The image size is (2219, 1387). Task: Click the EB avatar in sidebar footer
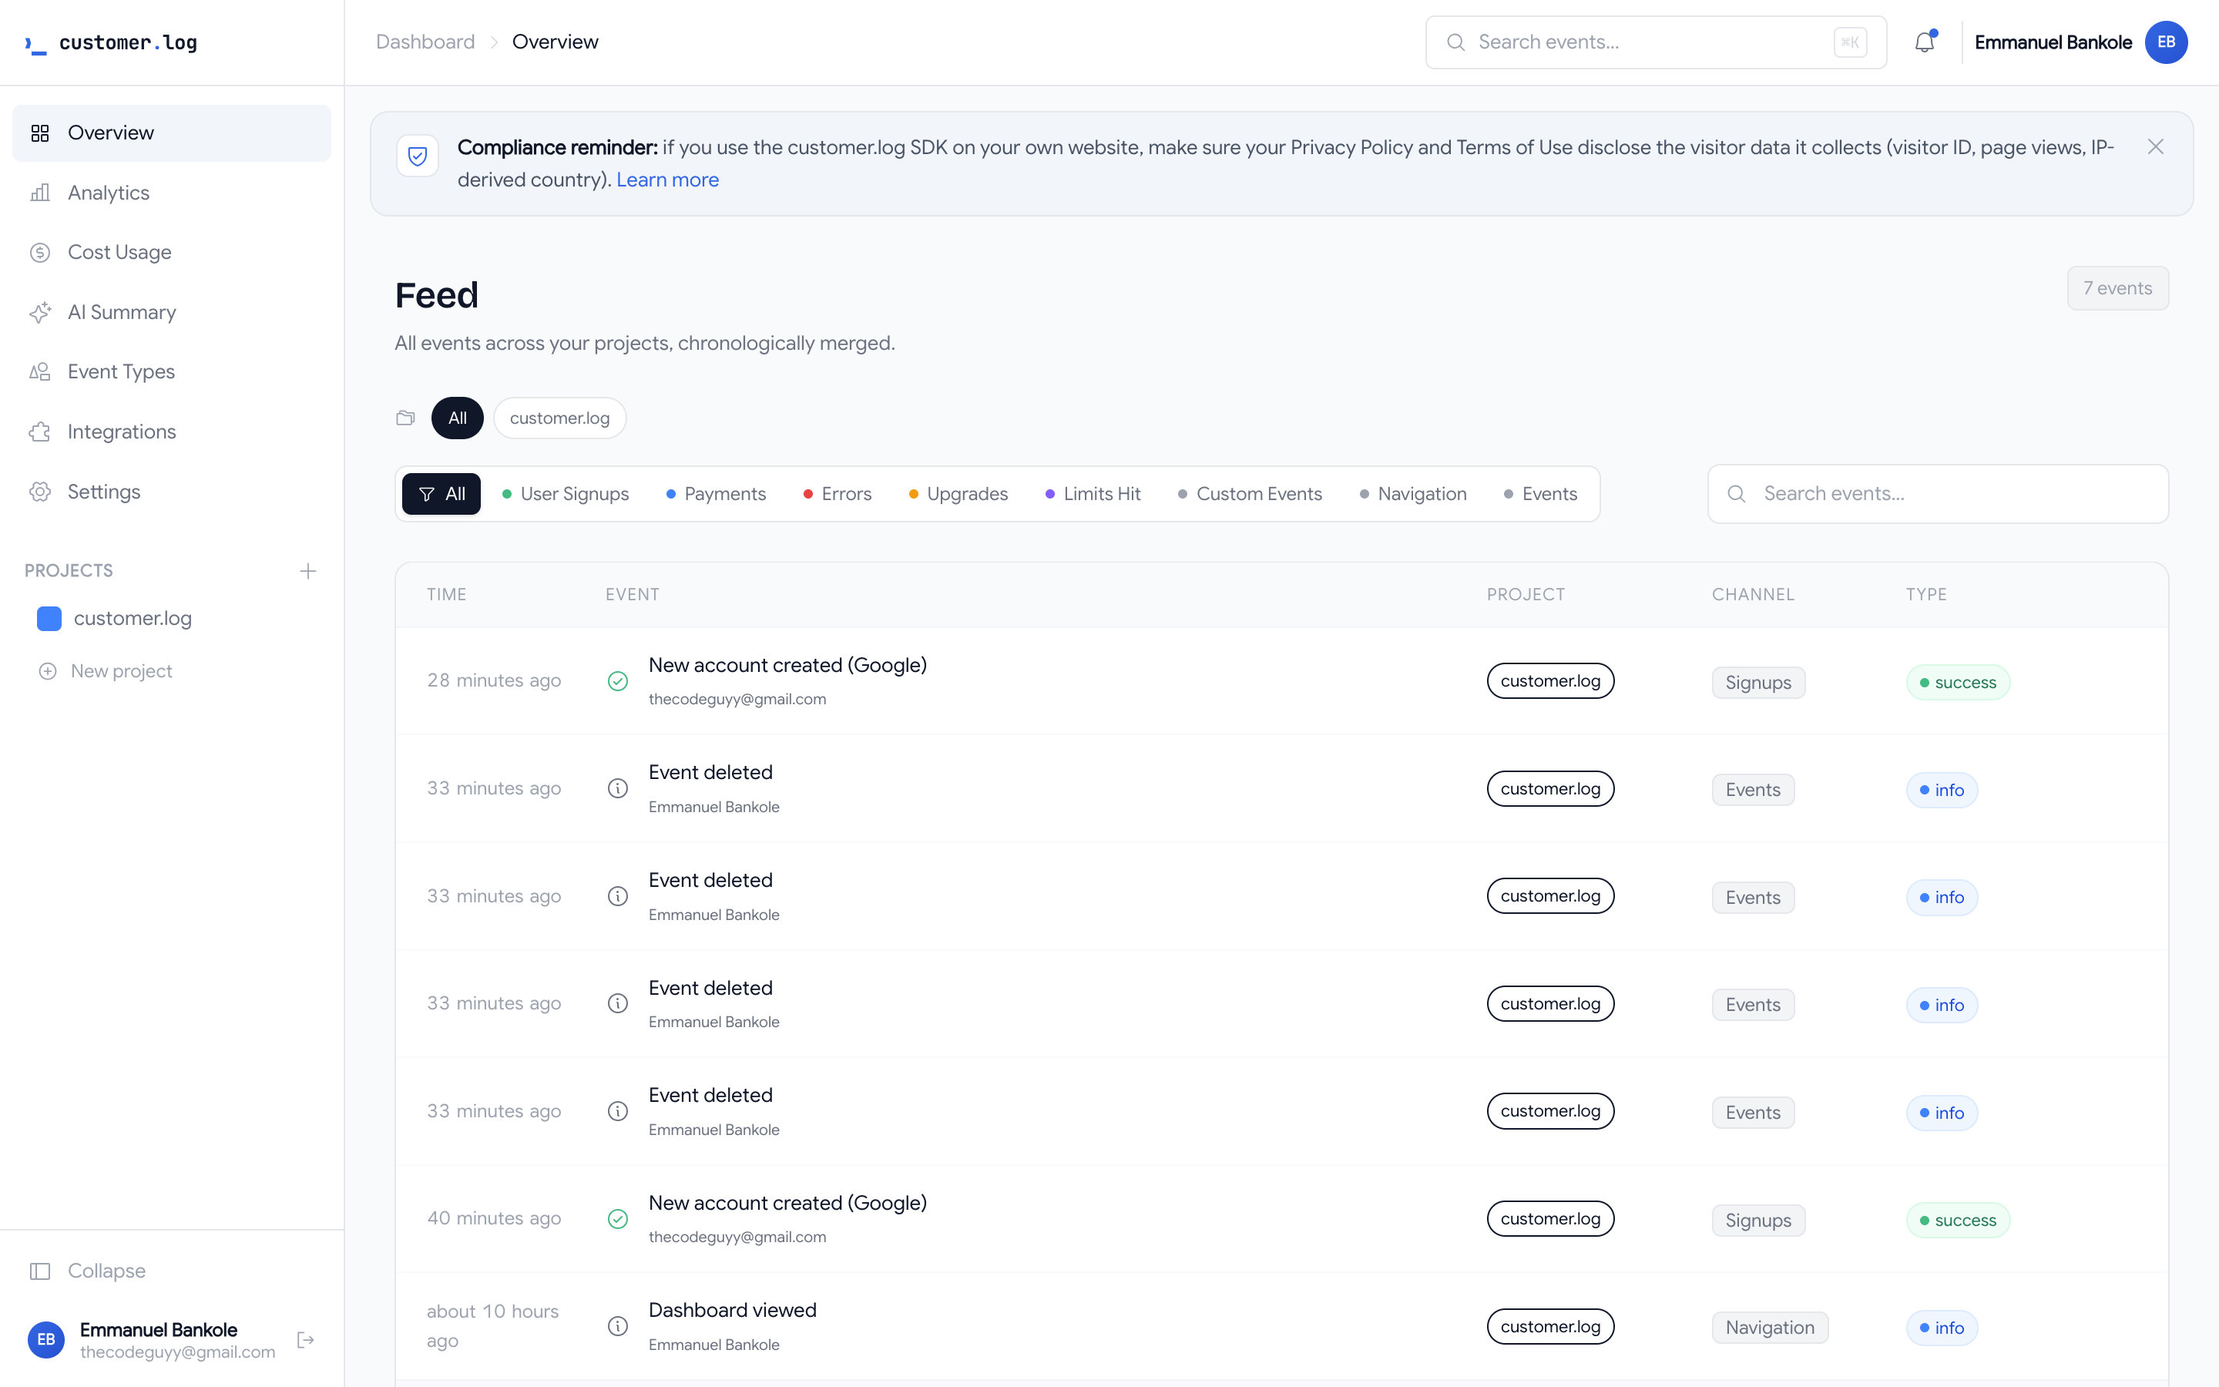click(46, 1339)
